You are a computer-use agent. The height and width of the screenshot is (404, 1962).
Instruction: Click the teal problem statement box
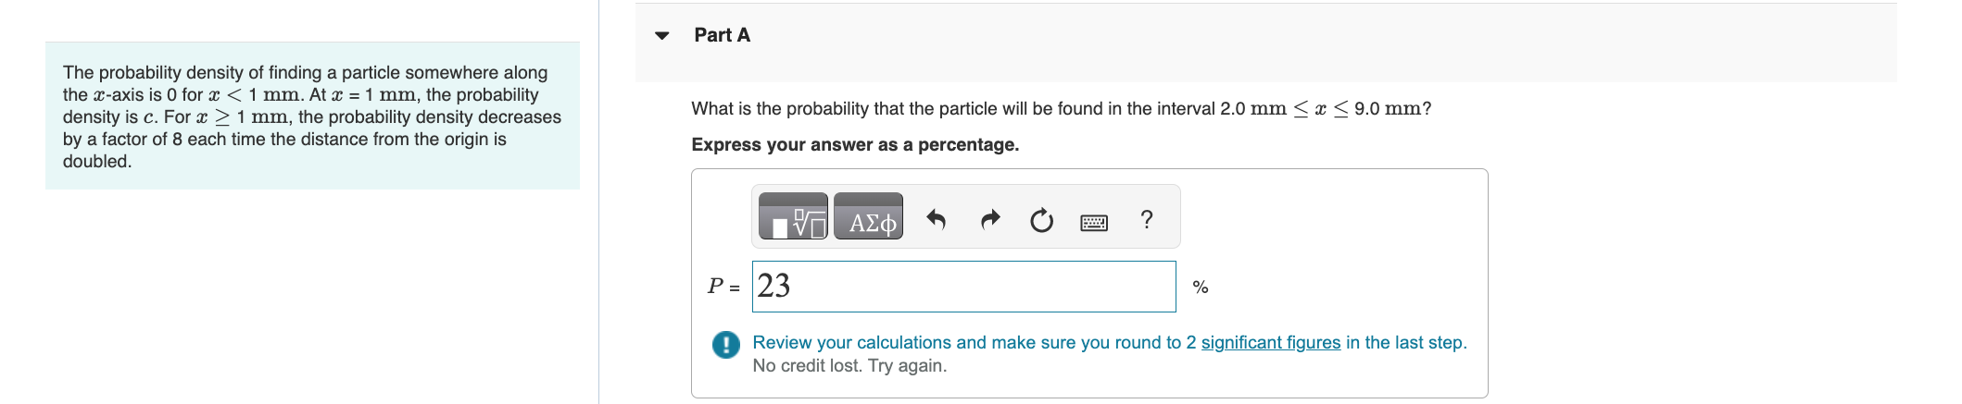(x=312, y=116)
